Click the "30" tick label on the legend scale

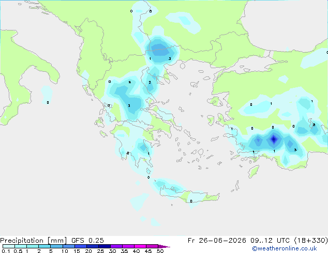click(x=112, y=251)
